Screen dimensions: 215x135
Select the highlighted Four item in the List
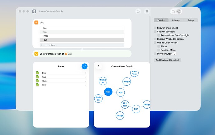pos(82,40)
